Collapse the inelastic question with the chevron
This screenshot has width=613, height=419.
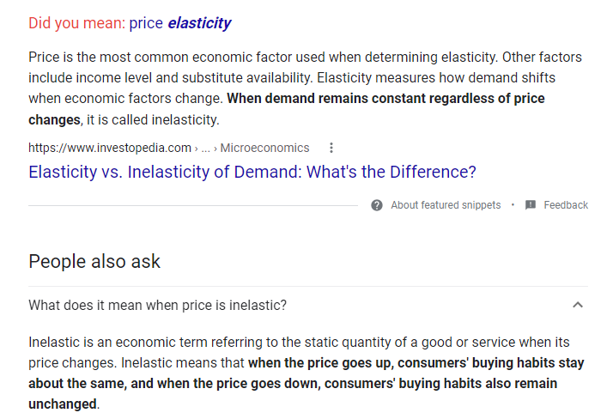tap(578, 305)
